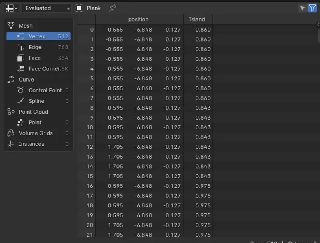The height and width of the screenshot is (243, 320).
Task: Click the Curve component icon
Action: coord(11,80)
